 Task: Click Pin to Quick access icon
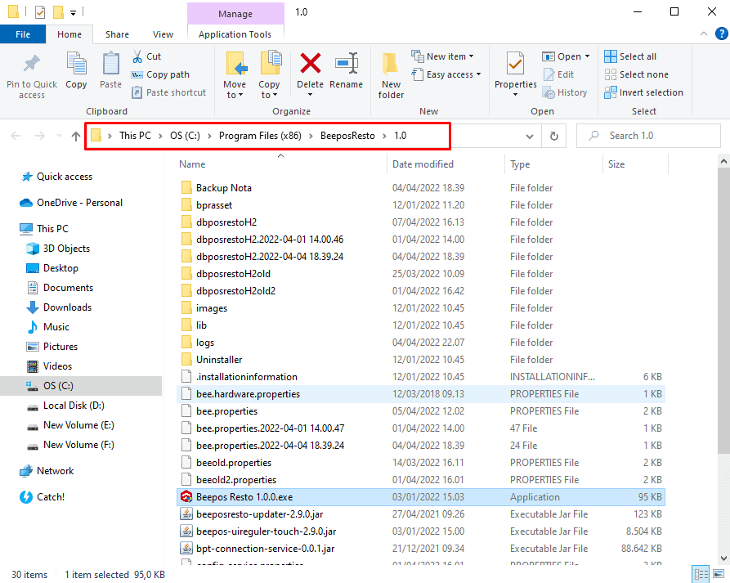tap(32, 64)
